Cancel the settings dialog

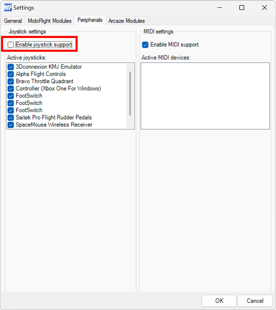[255, 301]
